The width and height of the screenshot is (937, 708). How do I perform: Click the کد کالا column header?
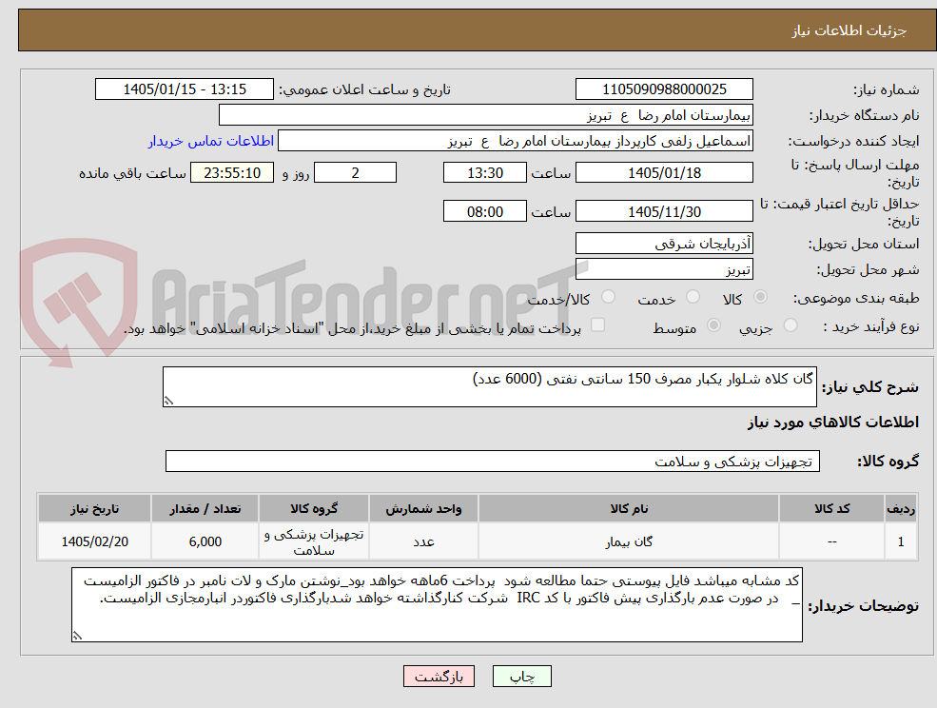coord(831,509)
